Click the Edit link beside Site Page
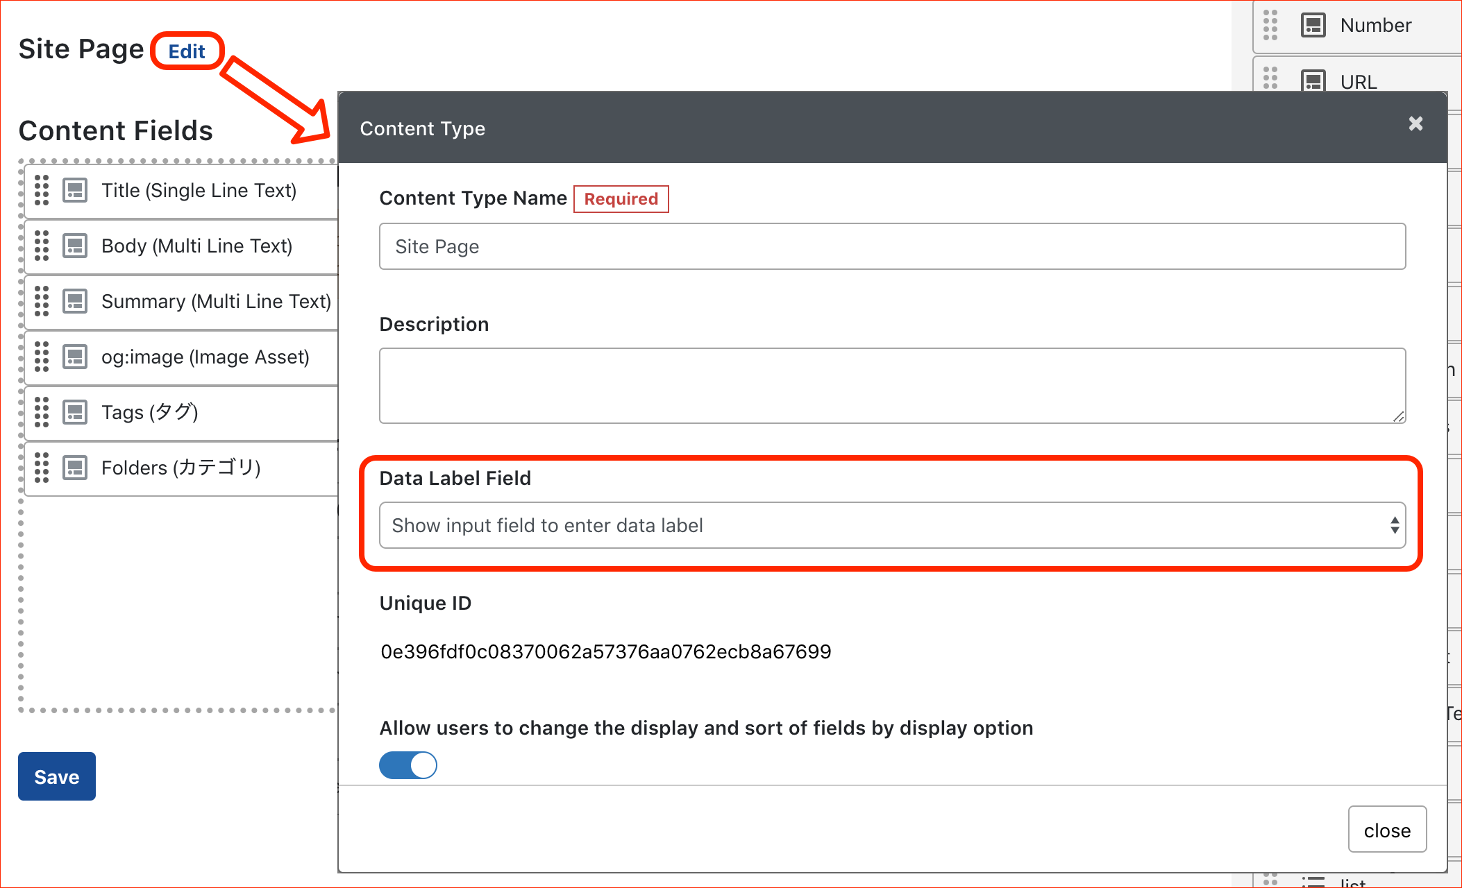 (187, 51)
